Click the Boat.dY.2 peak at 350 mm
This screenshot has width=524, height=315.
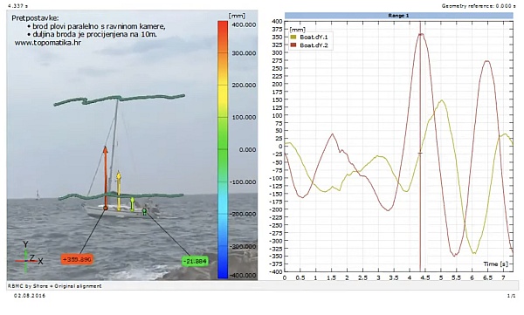(x=421, y=34)
